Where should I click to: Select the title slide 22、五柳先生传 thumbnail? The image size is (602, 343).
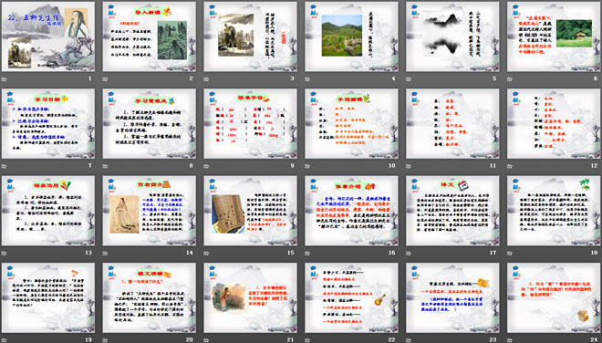(x=48, y=36)
